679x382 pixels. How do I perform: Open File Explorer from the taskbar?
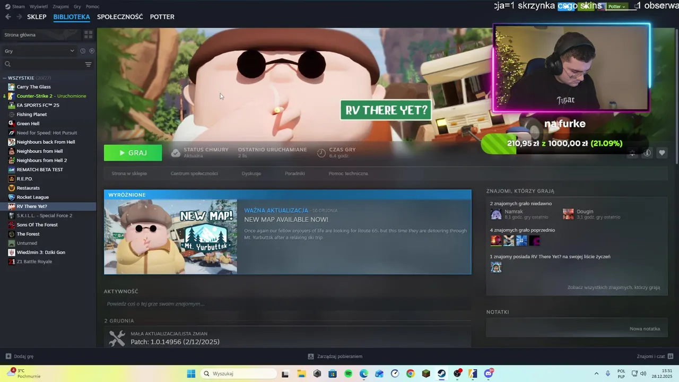click(x=301, y=374)
